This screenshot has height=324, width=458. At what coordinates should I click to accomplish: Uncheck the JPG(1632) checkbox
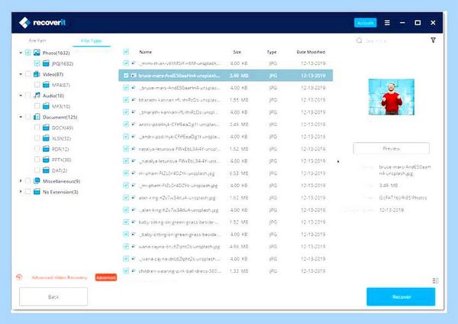tap(37, 63)
